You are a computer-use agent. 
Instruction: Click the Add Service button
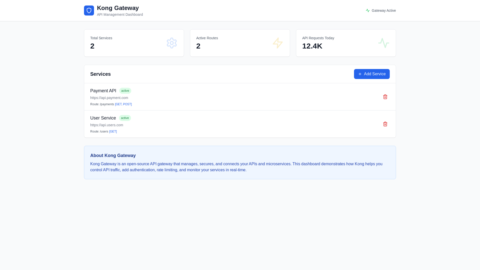coord(372,74)
